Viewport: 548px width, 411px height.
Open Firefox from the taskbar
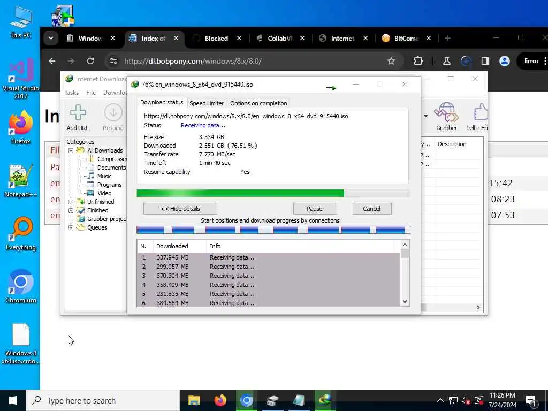pos(220,400)
